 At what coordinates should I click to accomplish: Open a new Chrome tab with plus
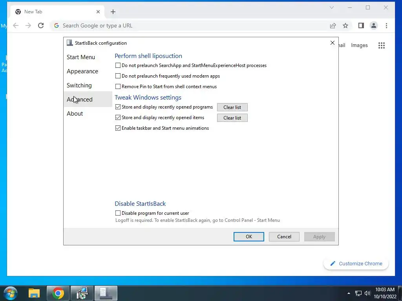click(x=113, y=12)
